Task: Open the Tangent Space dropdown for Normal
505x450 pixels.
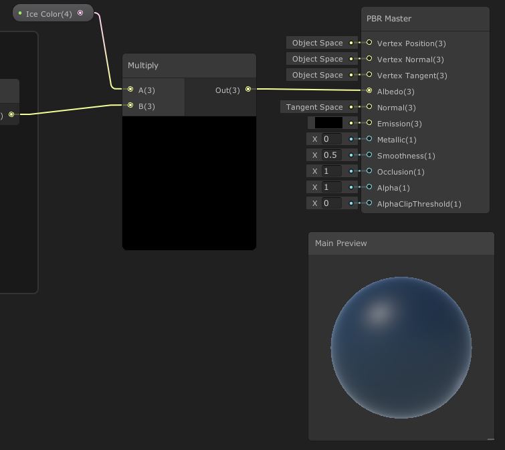Action: coord(314,107)
